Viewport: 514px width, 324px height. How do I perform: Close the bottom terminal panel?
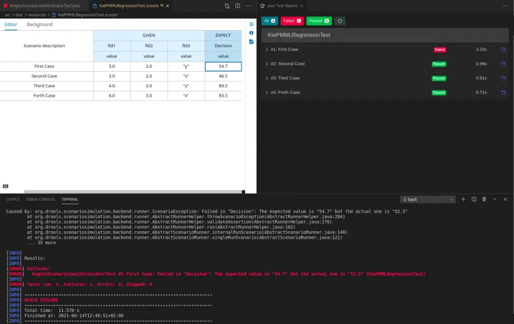click(505, 199)
